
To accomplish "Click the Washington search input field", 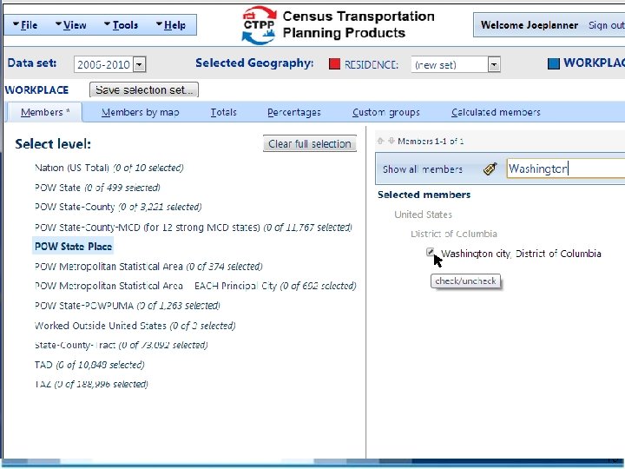I will (566, 168).
